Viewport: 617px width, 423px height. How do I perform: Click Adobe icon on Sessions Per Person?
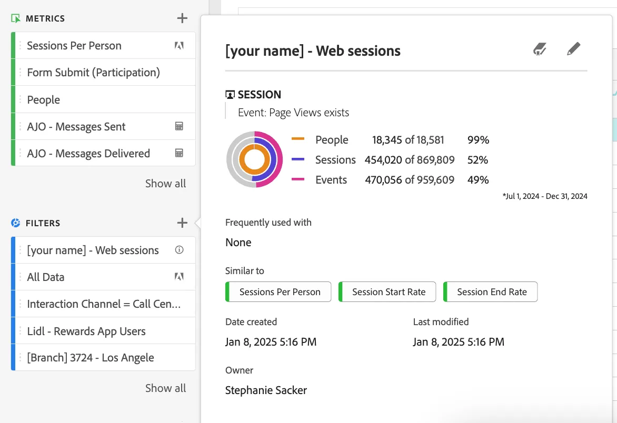(x=179, y=46)
